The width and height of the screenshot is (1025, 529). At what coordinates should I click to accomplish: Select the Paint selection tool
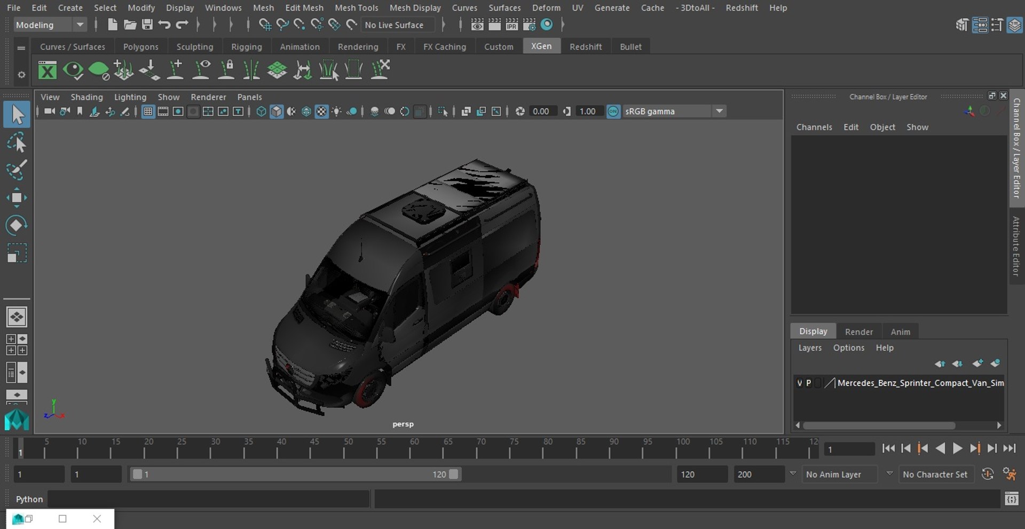(17, 170)
